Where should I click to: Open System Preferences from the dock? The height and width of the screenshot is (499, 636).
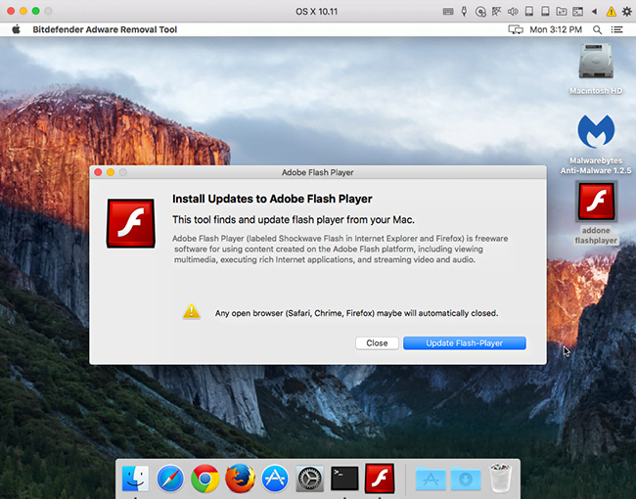[310, 478]
